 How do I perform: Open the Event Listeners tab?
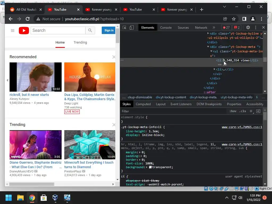tap(181, 104)
